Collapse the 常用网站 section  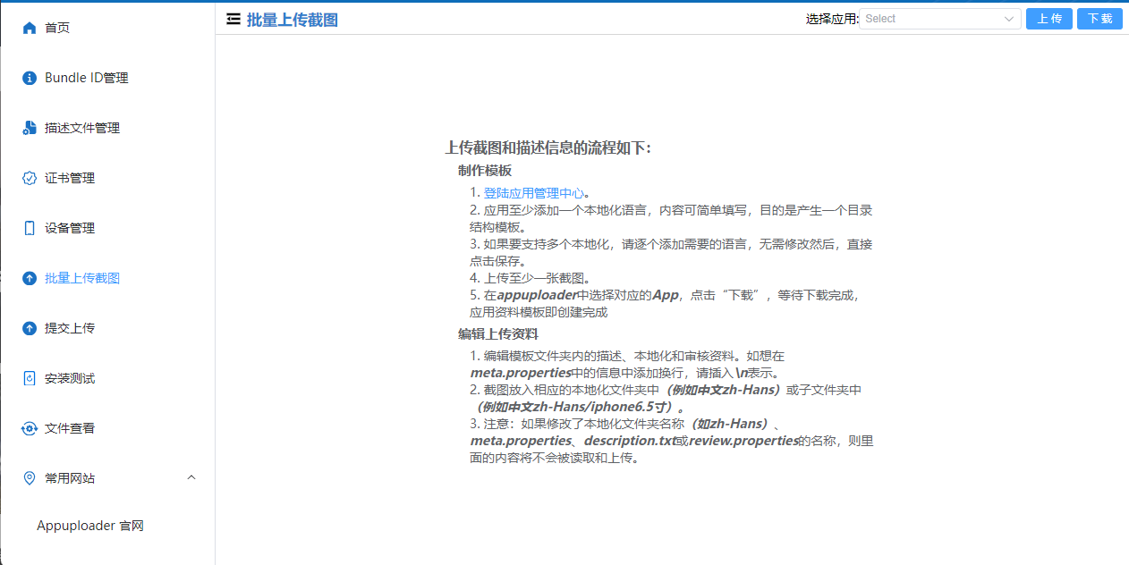click(x=191, y=477)
